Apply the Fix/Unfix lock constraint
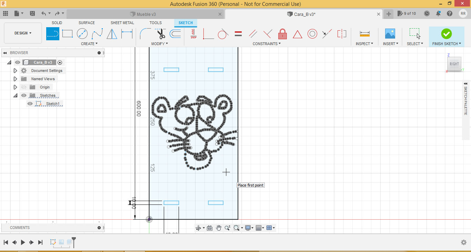471x252 pixels. (282, 34)
